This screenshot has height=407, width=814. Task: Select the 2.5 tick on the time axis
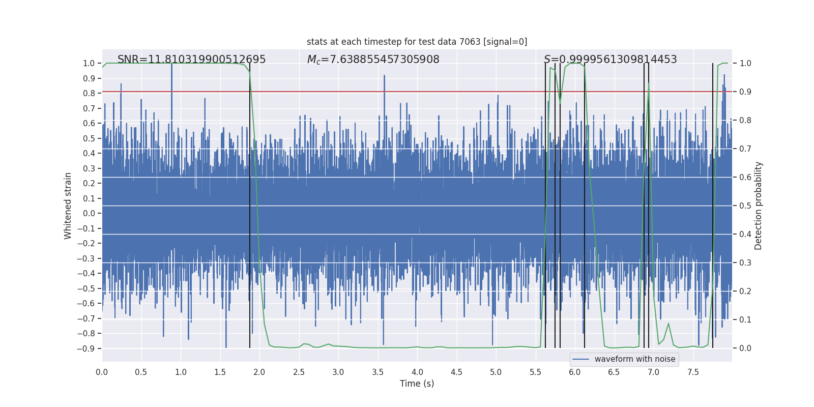[x=299, y=372]
